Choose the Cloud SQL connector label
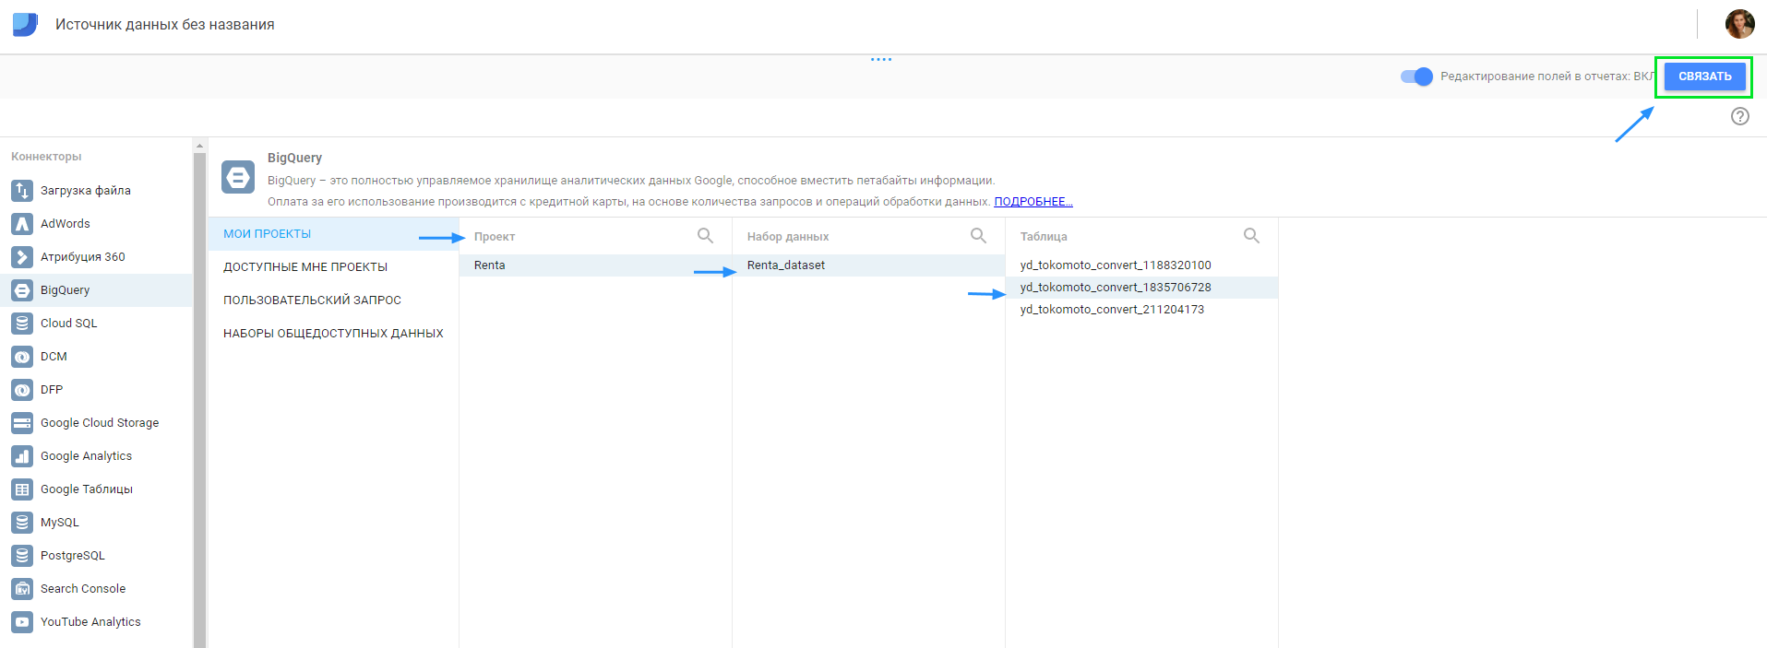The image size is (1767, 648). pyautogui.click(x=69, y=324)
